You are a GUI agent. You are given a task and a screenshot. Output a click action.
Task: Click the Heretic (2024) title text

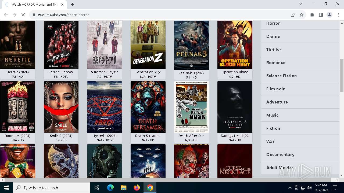point(18,72)
